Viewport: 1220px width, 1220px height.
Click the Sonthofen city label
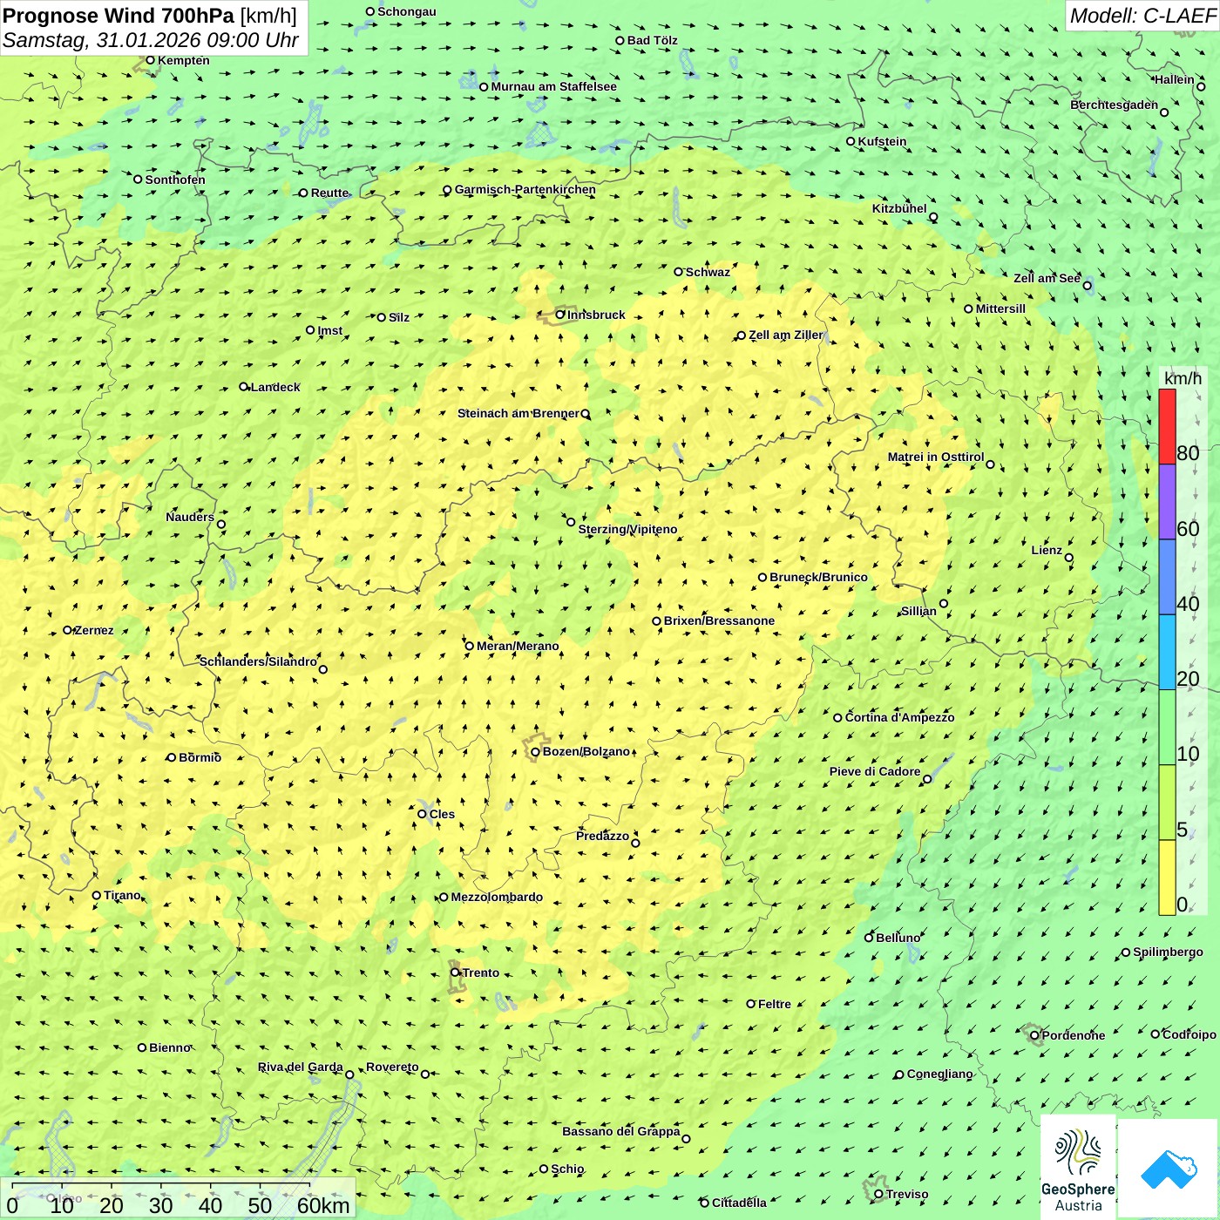tap(175, 180)
